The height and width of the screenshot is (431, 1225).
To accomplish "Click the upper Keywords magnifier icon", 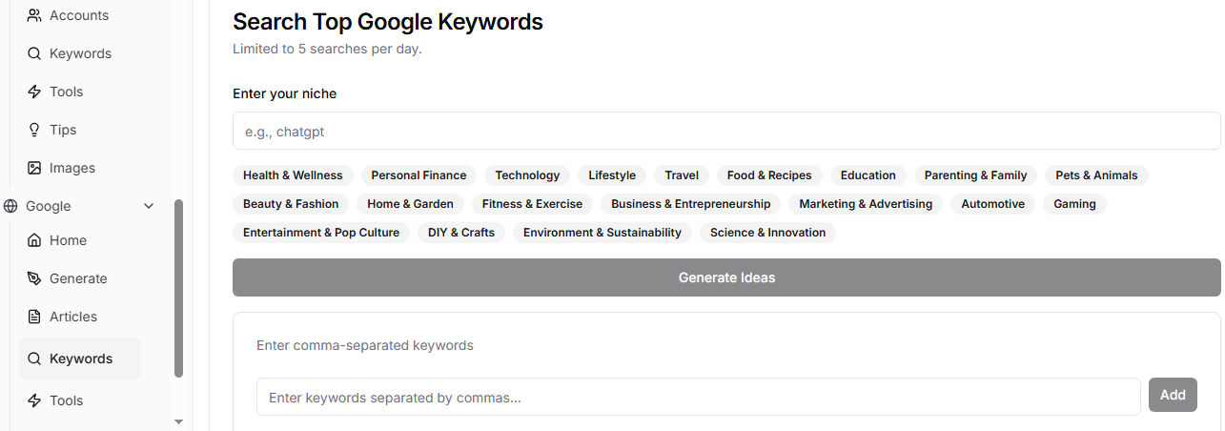I will click(34, 53).
